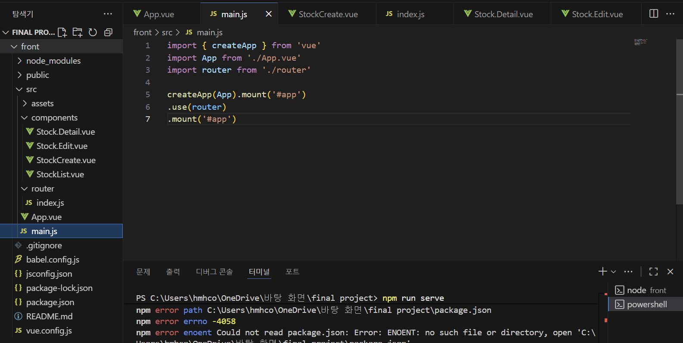Close the bottom terminal panel
683x343 pixels.
point(670,272)
